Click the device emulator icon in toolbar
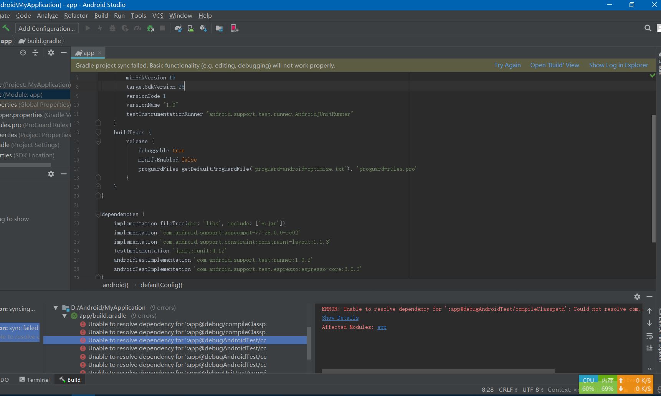The height and width of the screenshot is (396, 661). [x=235, y=28]
